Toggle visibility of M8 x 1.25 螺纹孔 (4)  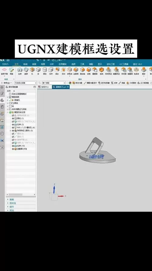[x=13, y=127]
